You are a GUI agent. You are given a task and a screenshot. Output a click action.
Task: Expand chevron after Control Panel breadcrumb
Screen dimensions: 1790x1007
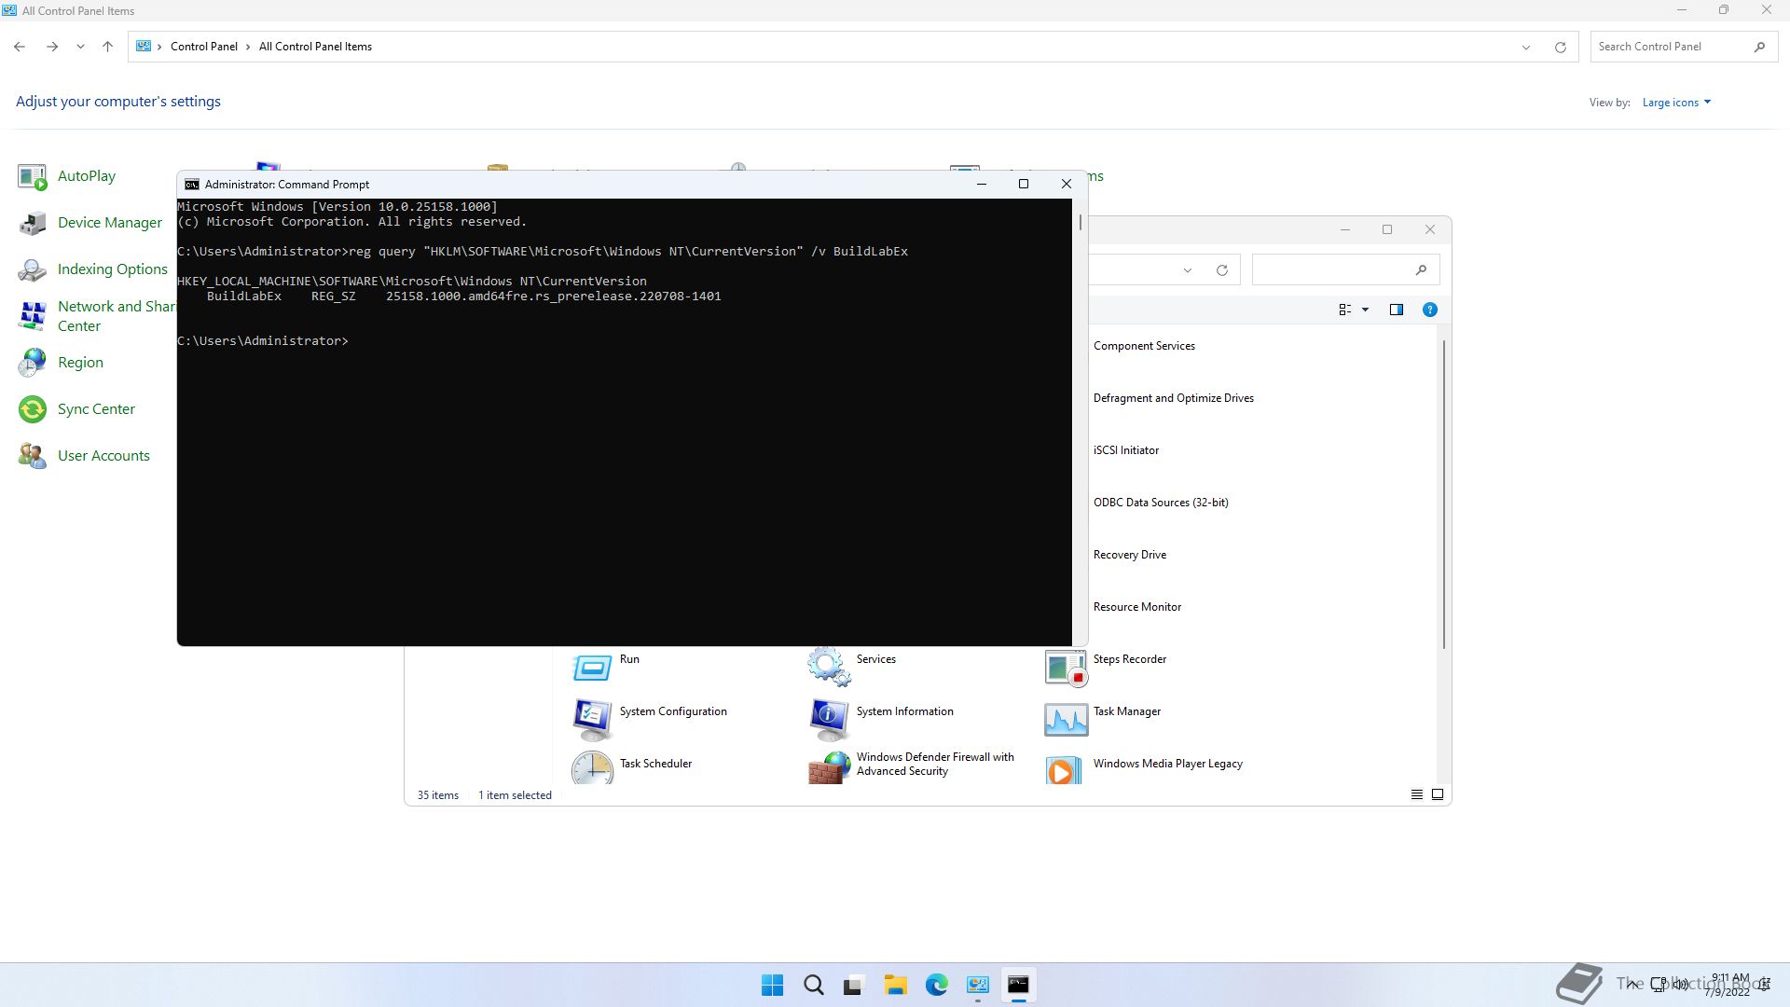coord(248,47)
